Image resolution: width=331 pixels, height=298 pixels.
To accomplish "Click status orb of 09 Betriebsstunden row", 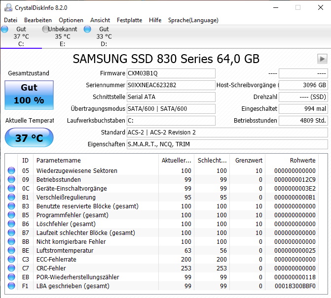I will [x=11, y=179].
